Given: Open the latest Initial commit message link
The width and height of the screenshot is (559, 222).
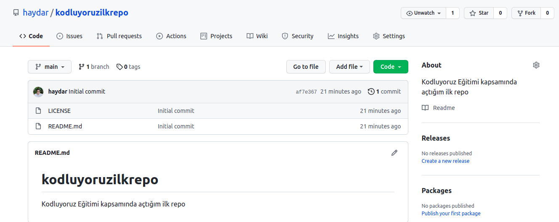Looking at the screenshot, I should 87,91.
